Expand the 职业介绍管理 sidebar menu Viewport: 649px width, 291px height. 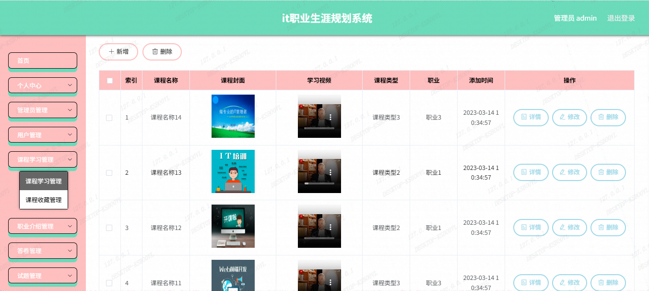coord(43,226)
